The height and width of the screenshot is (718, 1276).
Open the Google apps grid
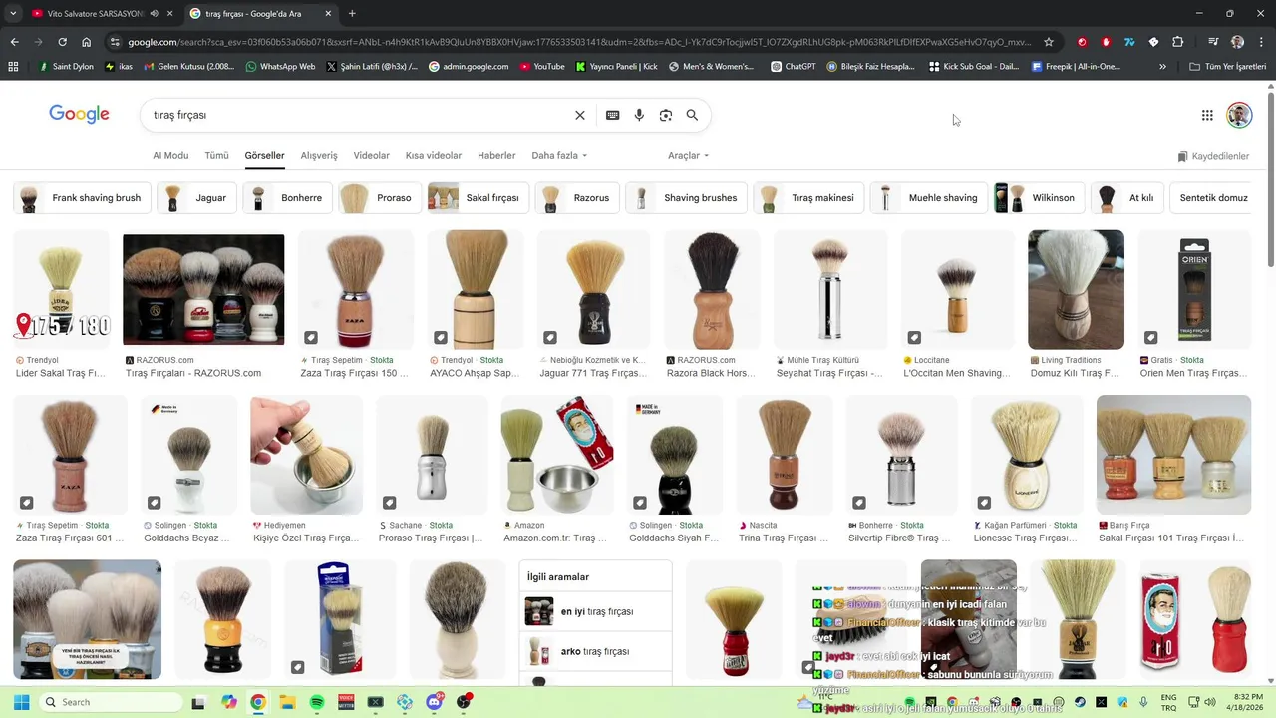tap(1207, 115)
